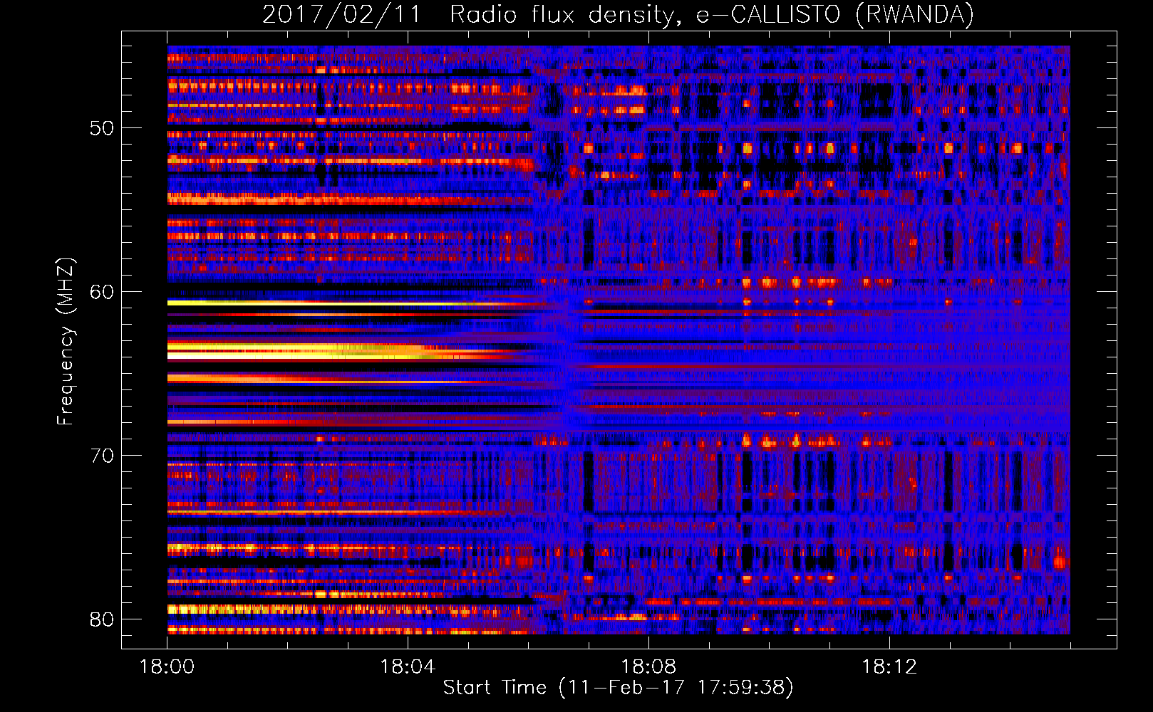Viewport: 1153px width, 712px height.
Task: Click the plot title date 2017/02/11
Action: 342,14
